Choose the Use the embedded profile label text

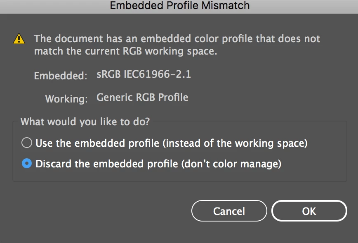tap(97, 143)
